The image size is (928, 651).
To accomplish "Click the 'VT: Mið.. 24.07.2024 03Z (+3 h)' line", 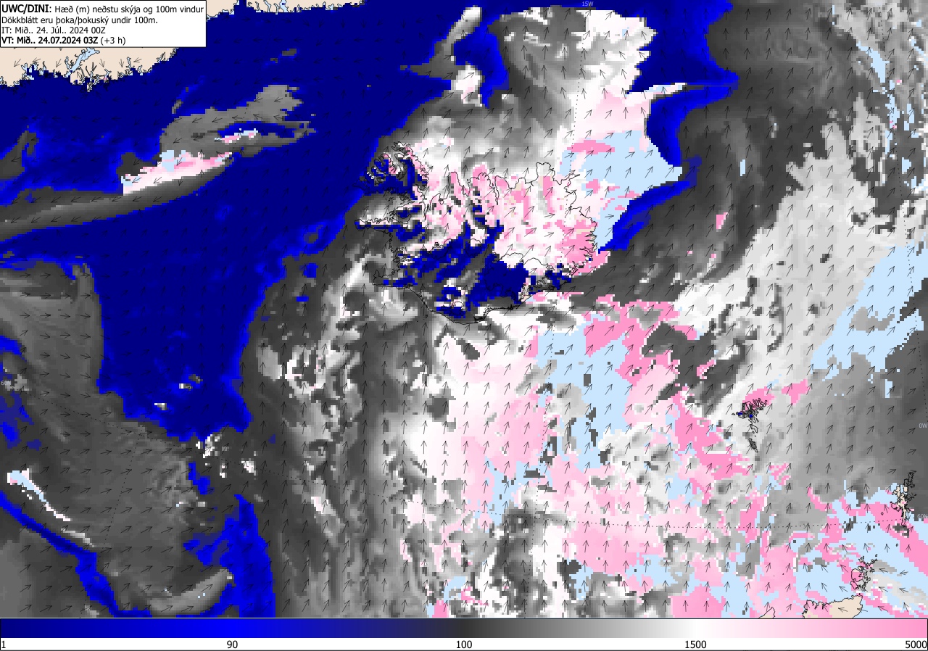I will click(x=64, y=41).
